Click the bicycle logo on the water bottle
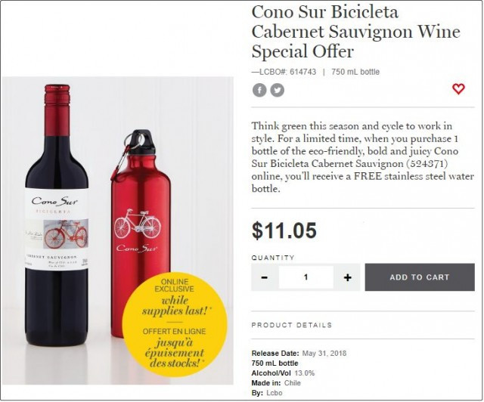 point(137,224)
